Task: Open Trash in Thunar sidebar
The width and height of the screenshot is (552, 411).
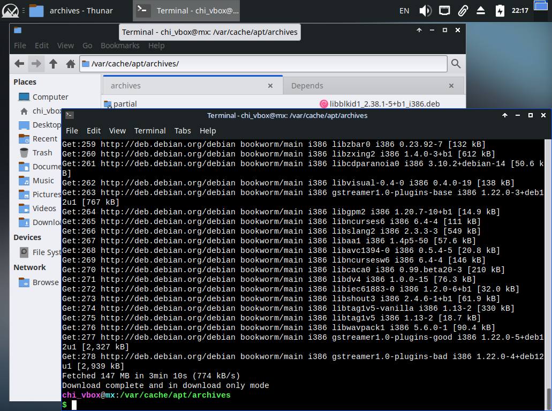Action: (36, 153)
